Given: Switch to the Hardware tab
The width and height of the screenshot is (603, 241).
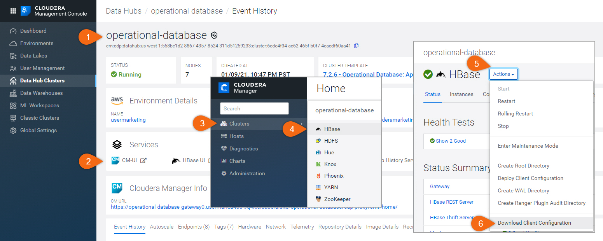Looking at the screenshot, I should click(250, 227).
